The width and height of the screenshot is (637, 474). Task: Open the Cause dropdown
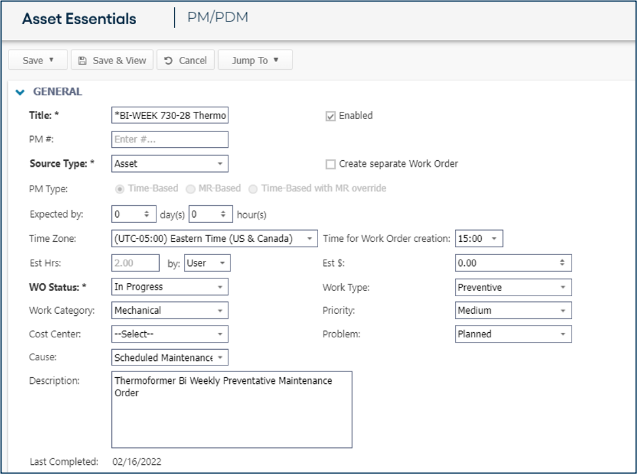click(x=170, y=358)
